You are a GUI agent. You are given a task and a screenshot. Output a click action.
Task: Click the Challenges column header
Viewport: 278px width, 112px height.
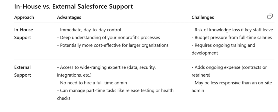point(203,17)
